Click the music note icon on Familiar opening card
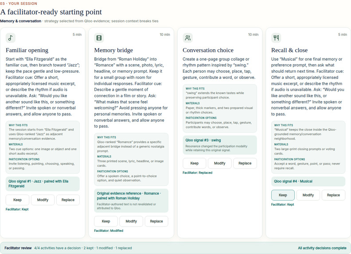 tap(11, 38)
